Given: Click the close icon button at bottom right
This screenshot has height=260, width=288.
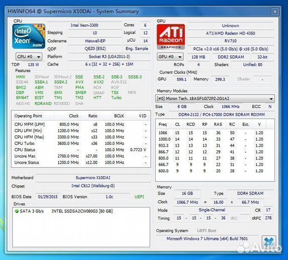Looking at the screenshot, I should 269,242.
